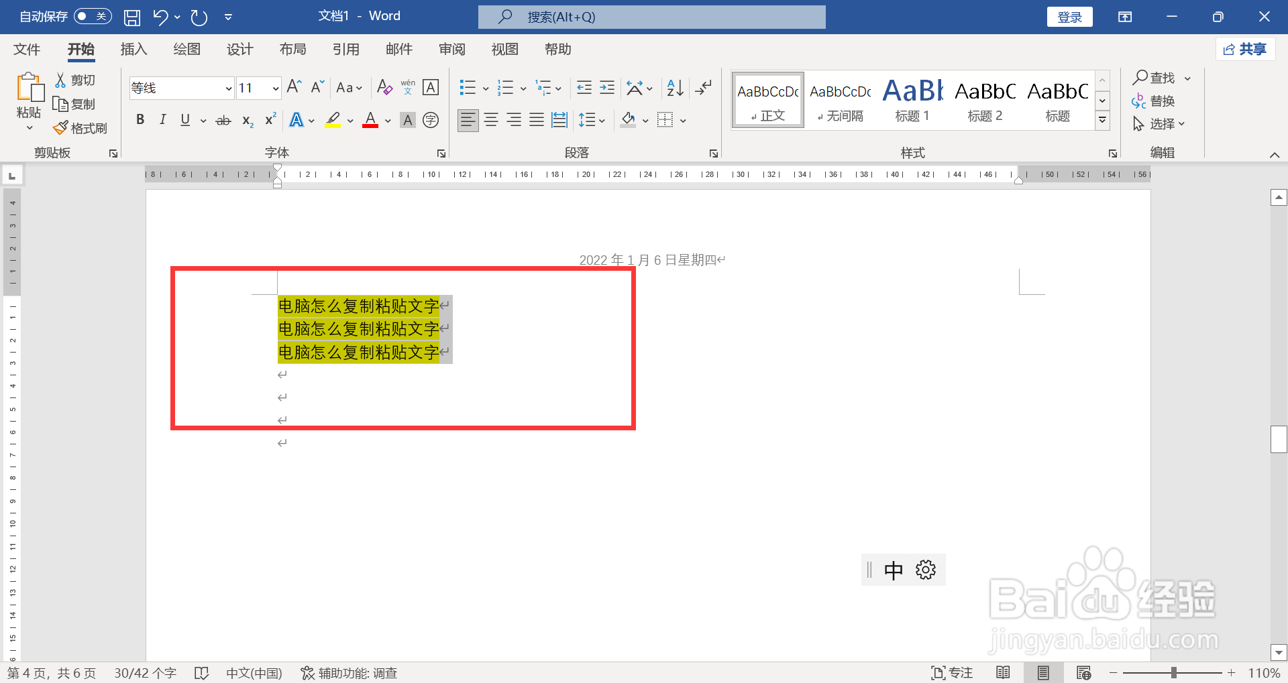Open Accessibility check (辅助功能) in status bar
Screen dimensions: 1288x683
pos(349,673)
